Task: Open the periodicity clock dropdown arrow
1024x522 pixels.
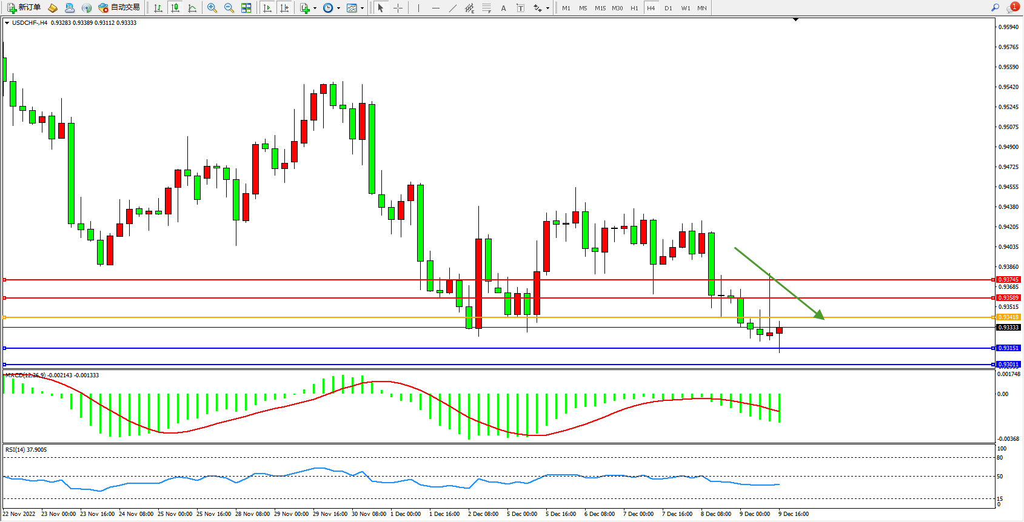Action: click(x=338, y=8)
